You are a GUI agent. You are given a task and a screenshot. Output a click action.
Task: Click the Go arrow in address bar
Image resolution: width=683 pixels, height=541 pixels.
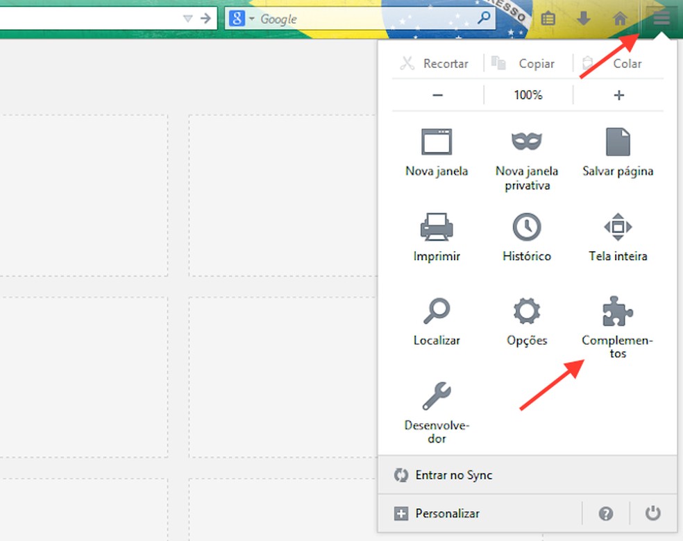coord(205,18)
